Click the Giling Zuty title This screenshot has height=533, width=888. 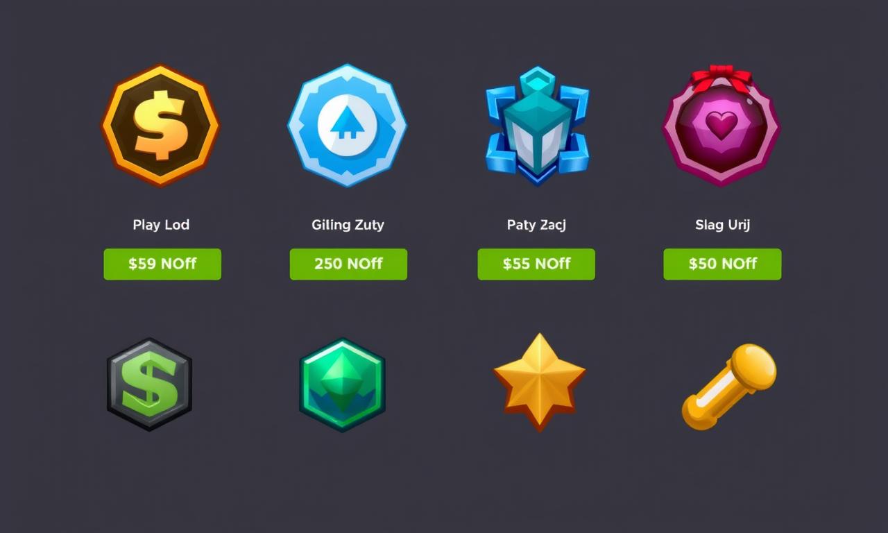tap(348, 225)
